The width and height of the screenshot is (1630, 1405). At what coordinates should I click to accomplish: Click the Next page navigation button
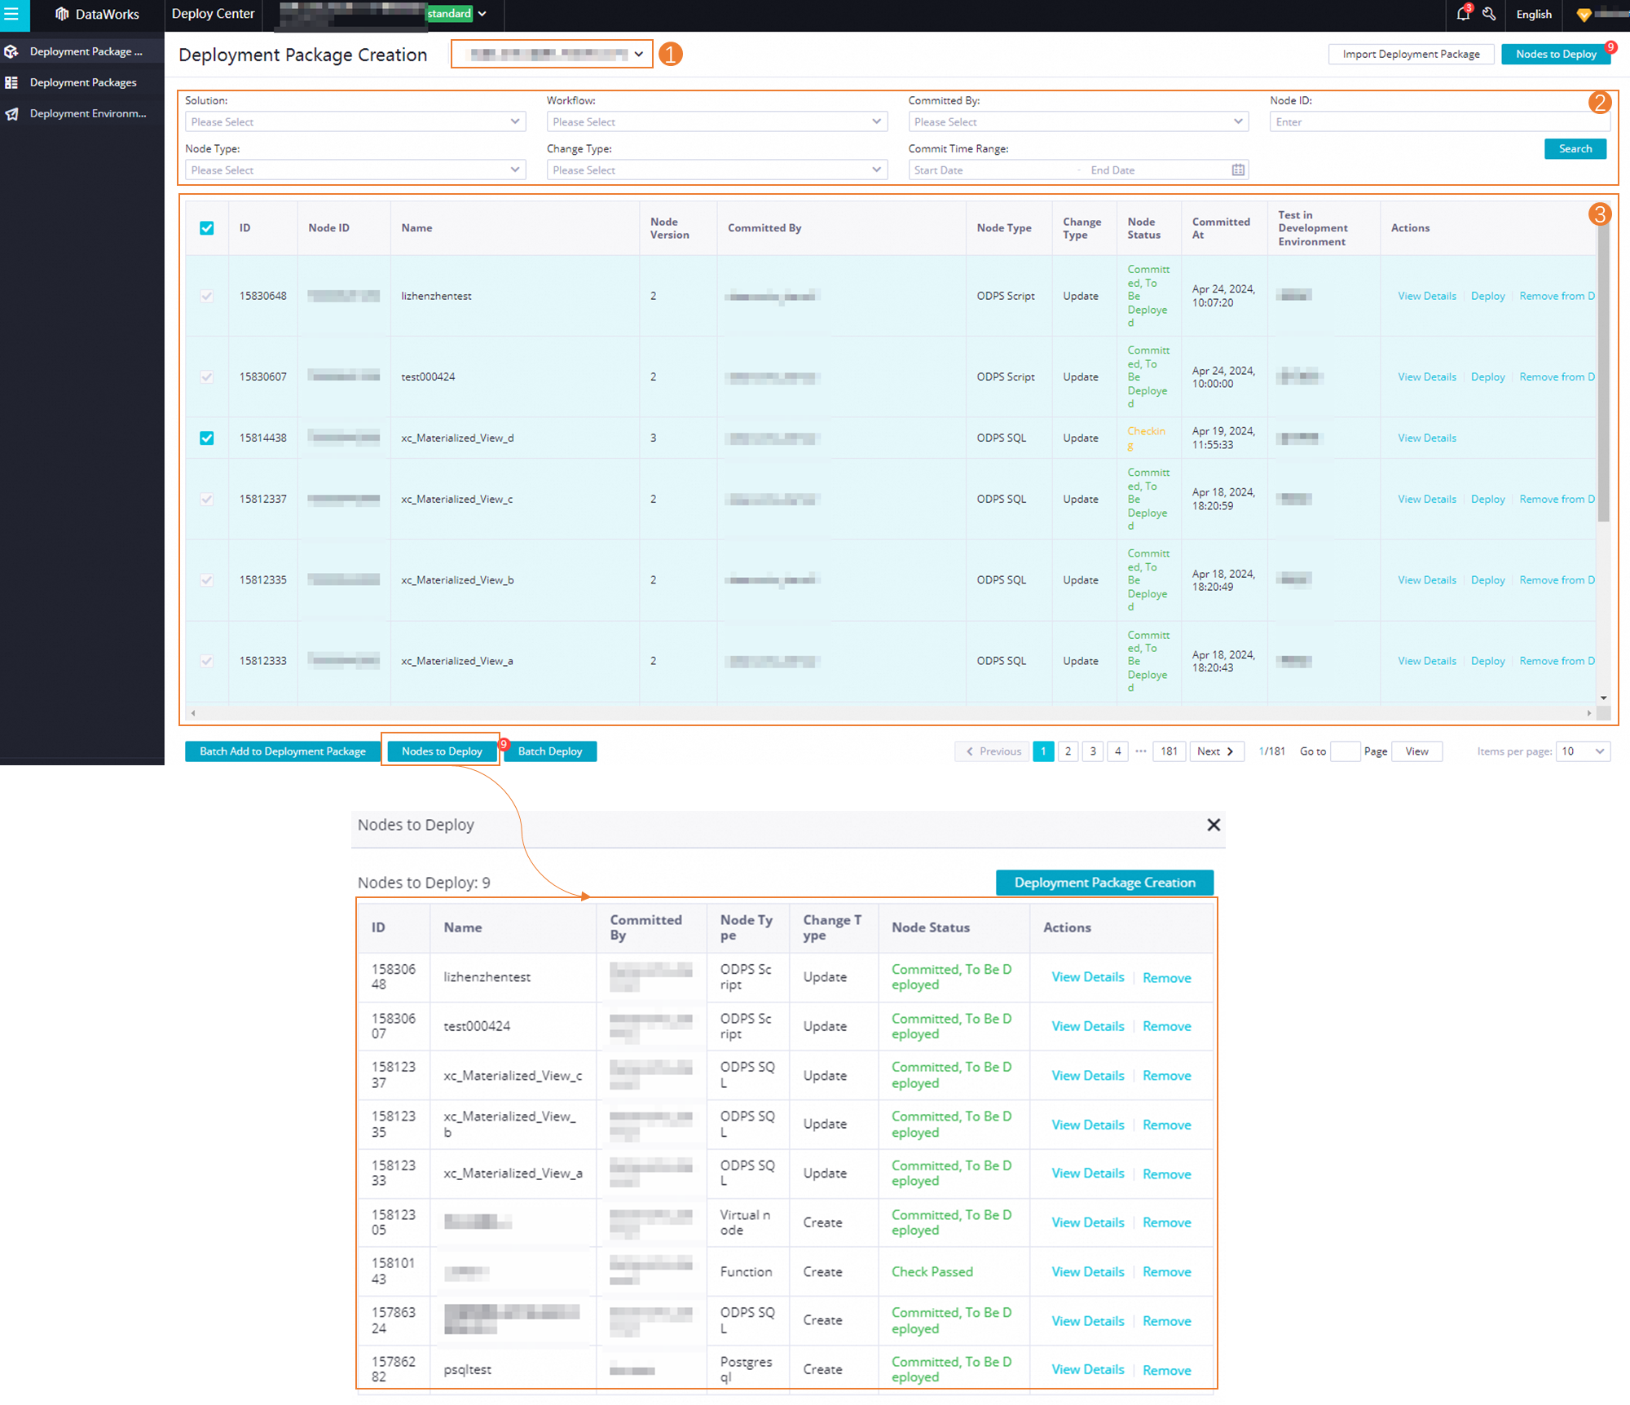coord(1215,751)
